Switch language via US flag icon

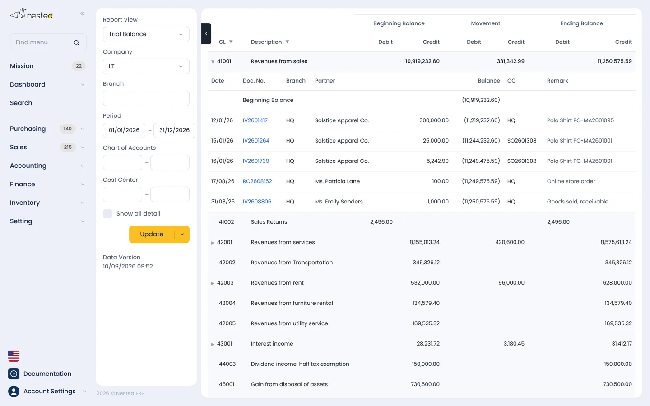tap(14, 356)
